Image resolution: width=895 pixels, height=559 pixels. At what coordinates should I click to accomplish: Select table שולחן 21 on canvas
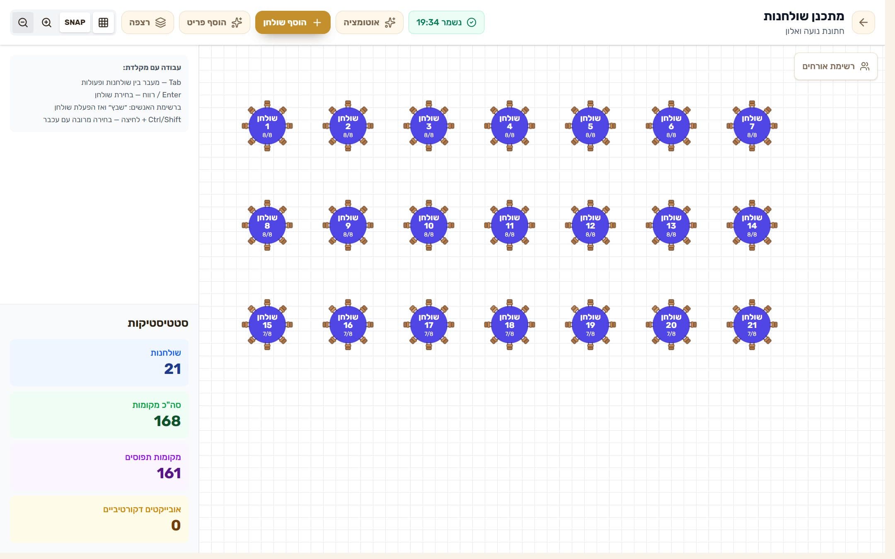coord(752,325)
